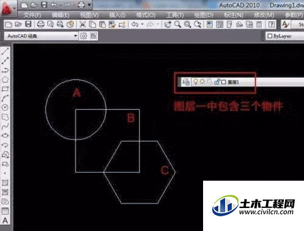This screenshot has height=231, width=304.
Task: Open the Tool Palettes icon
Action: (229, 24)
